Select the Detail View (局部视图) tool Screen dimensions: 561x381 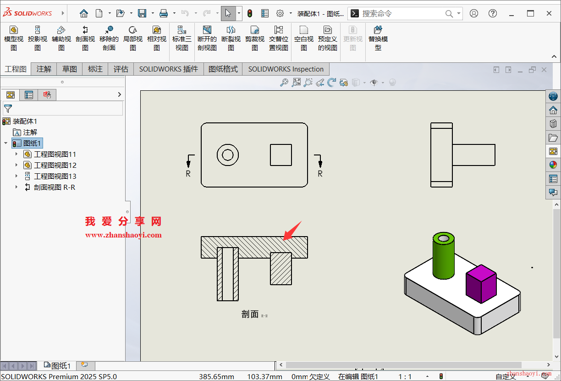click(x=133, y=38)
